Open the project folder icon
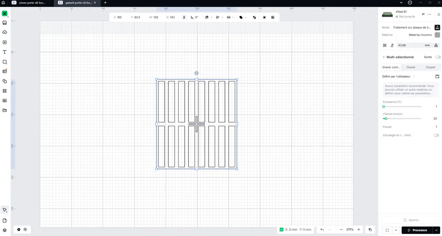Image resolution: width=442 pixels, height=236 pixels. coord(4,110)
